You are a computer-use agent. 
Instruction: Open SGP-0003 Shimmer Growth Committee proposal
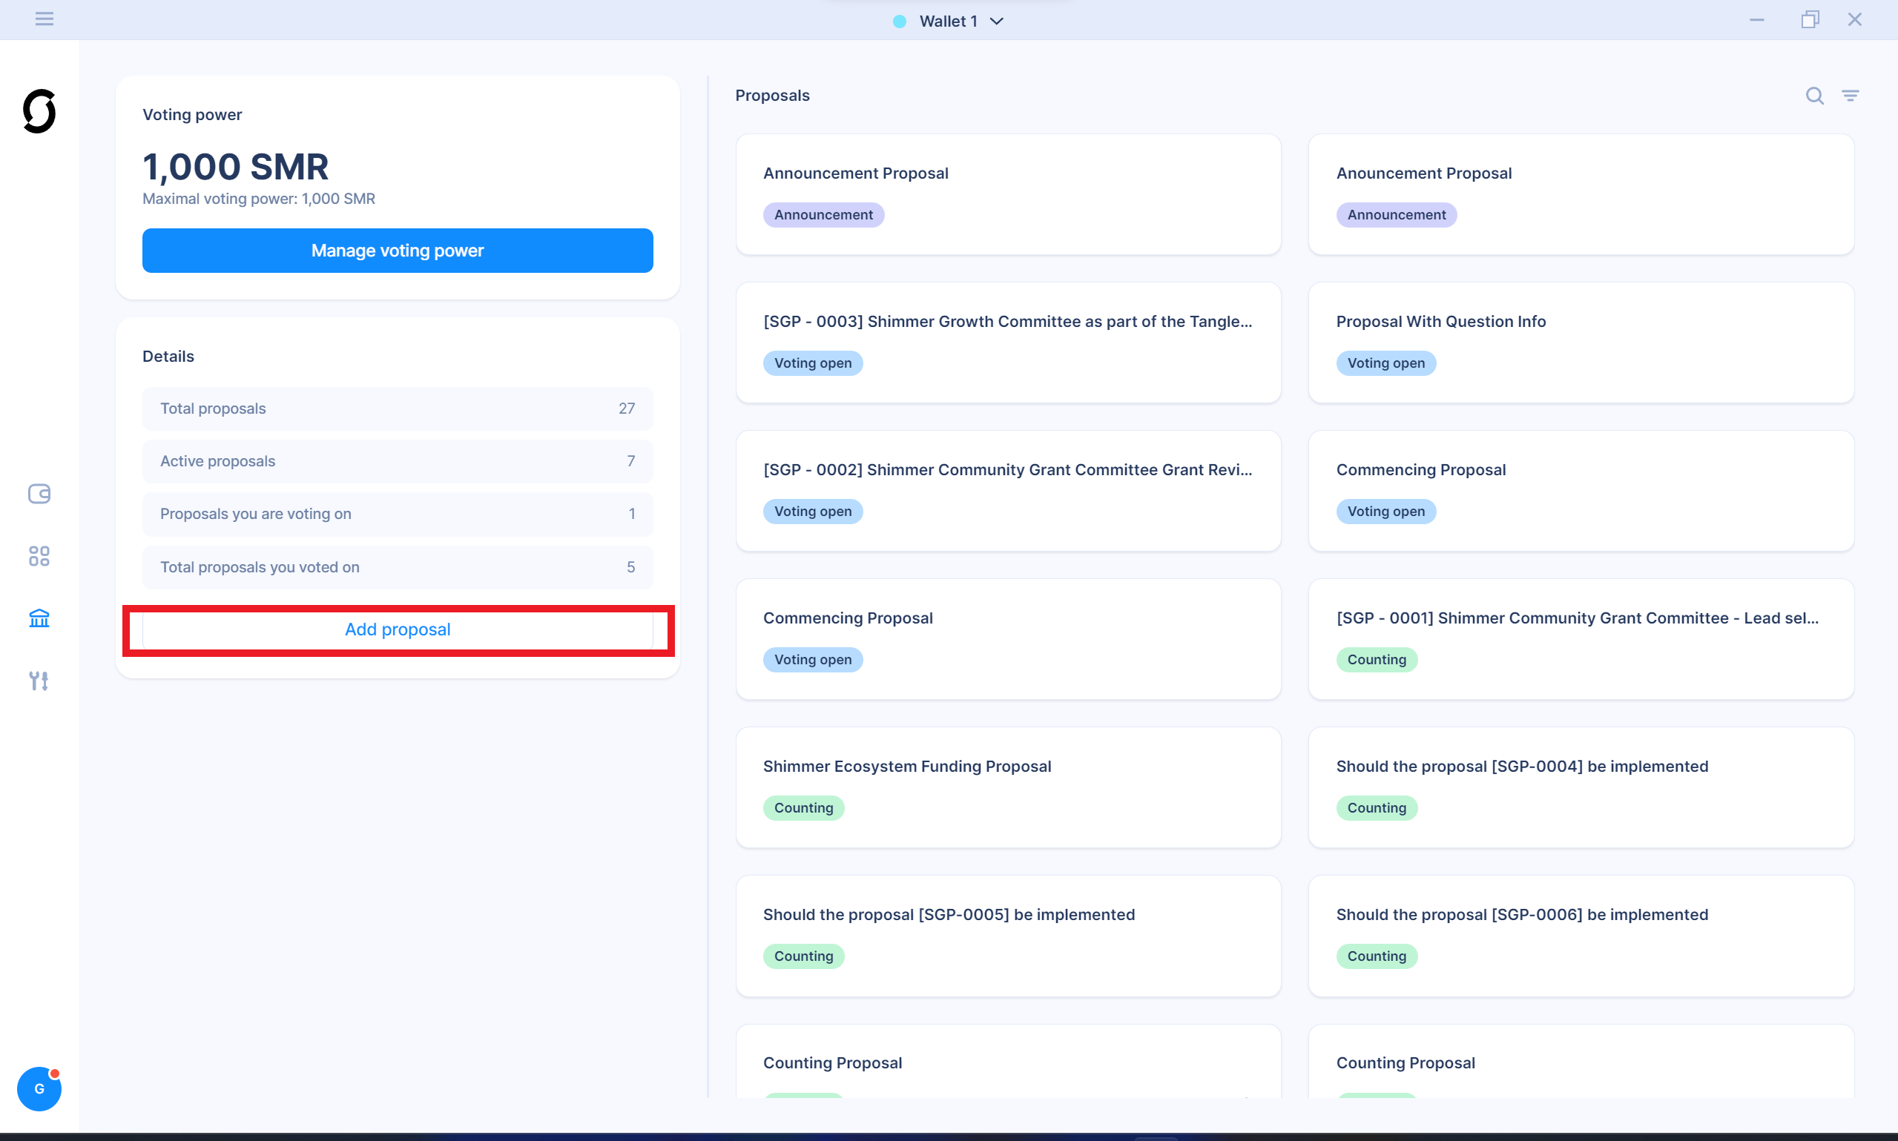pyautogui.click(x=1007, y=342)
